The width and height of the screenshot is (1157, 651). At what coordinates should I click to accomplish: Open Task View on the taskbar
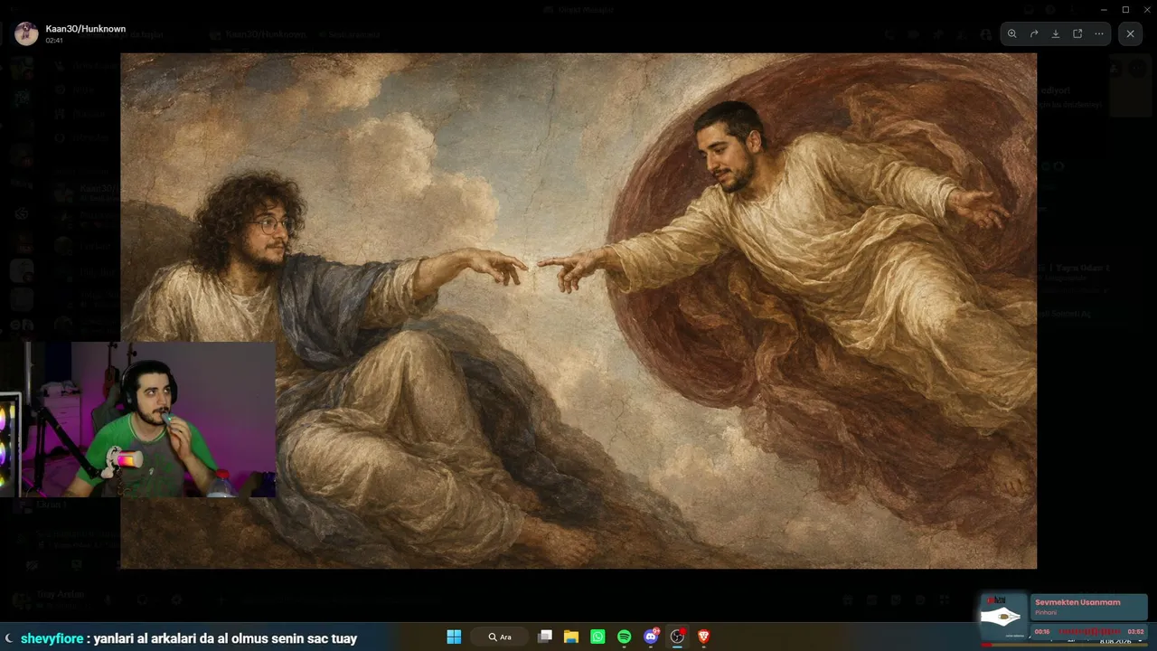[545, 637]
